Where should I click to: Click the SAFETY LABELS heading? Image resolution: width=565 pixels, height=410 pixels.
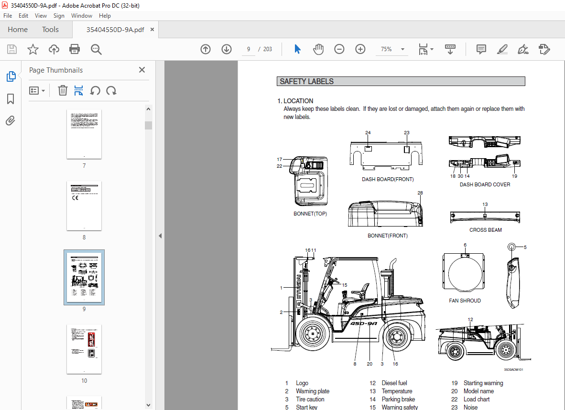307,81
